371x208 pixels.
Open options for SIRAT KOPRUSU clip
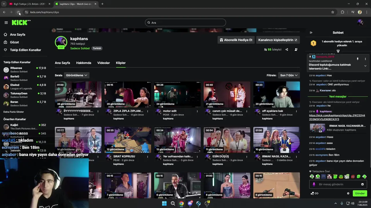tap(148, 156)
